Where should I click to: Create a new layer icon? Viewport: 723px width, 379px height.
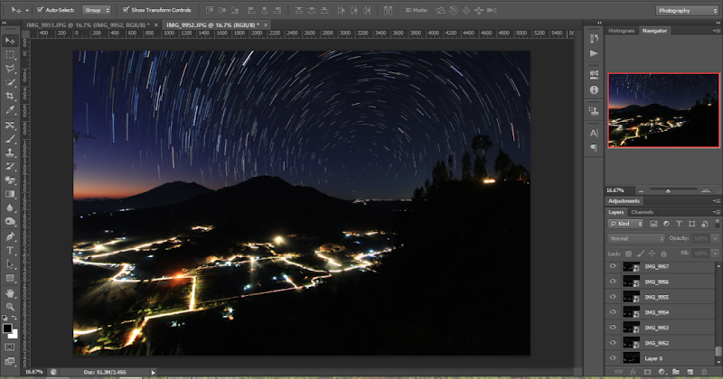tap(690, 372)
